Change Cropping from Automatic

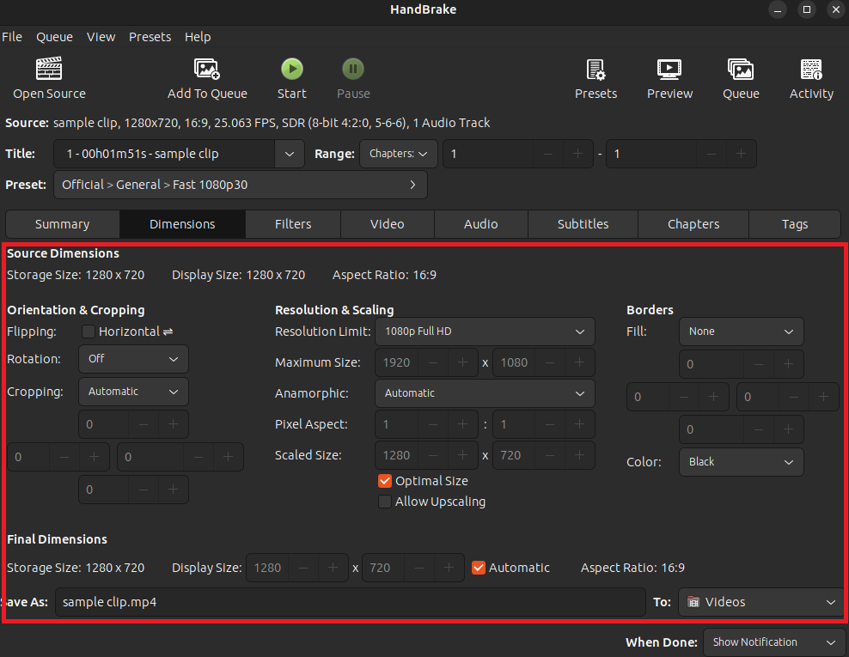pyautogui.click(x=133, y=391)
